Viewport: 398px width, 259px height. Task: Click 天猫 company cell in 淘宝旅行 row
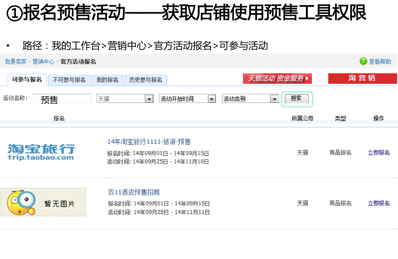(302, 152)
